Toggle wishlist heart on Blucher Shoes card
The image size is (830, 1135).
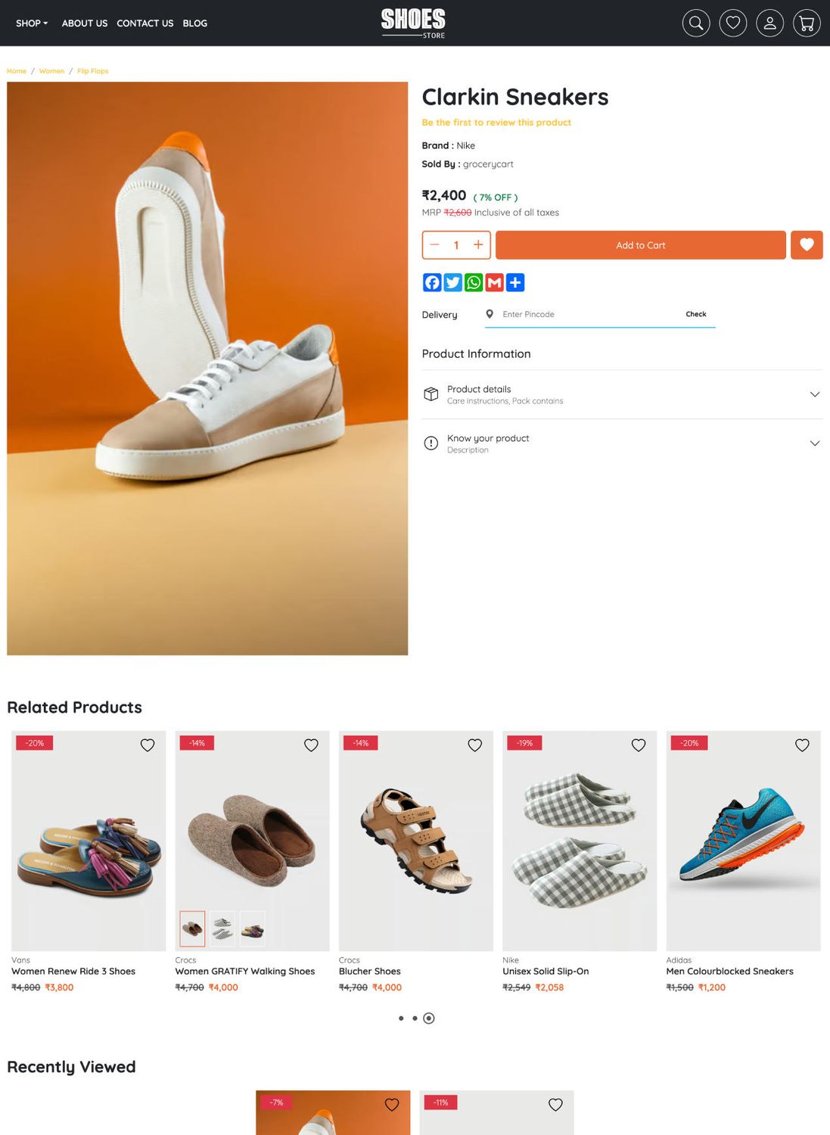point(474,745)
